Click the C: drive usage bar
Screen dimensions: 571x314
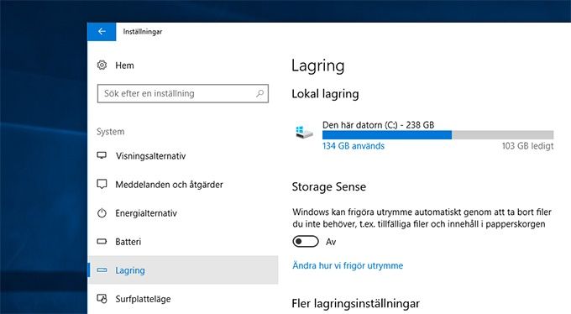pos(437,135)
